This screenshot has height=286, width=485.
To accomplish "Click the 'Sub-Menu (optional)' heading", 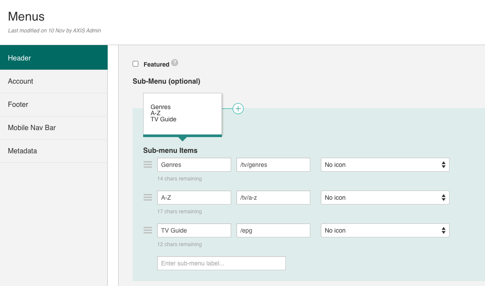I will point(166,81).
